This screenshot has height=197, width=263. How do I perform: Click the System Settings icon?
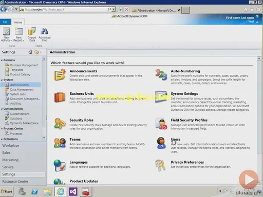coord(161,97)
